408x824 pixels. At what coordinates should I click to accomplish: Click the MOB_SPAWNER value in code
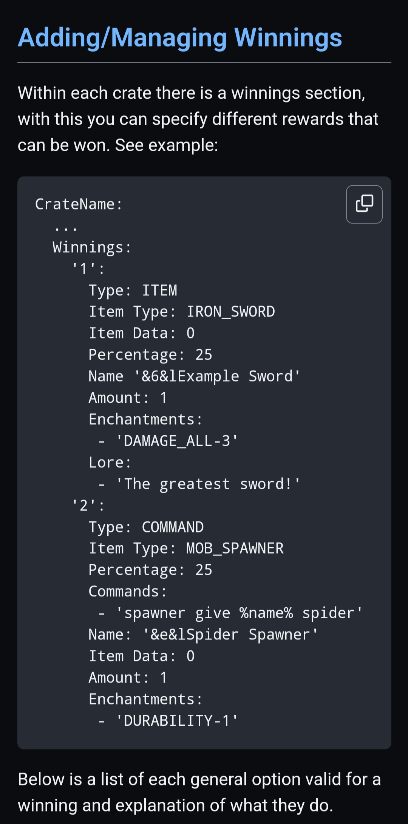pyautogui.click(x=235, y=548)
